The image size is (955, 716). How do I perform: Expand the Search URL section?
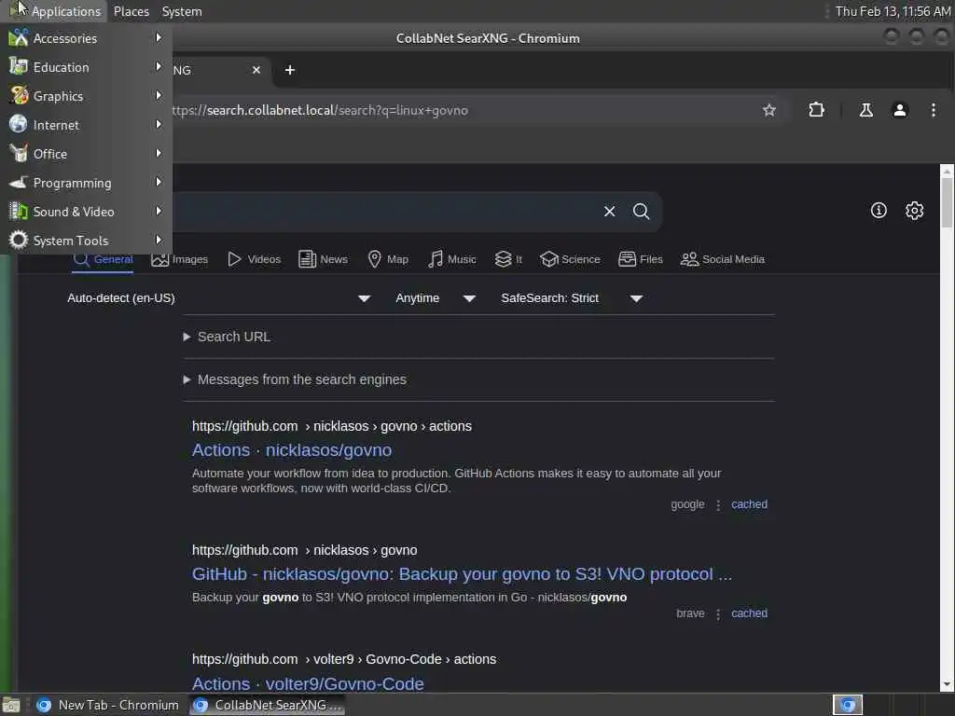(227, 337)
